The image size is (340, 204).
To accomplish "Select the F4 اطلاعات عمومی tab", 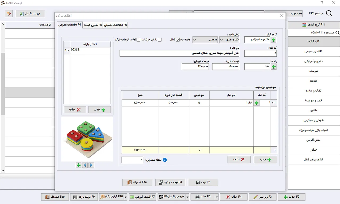I will (x=70, y=25).
